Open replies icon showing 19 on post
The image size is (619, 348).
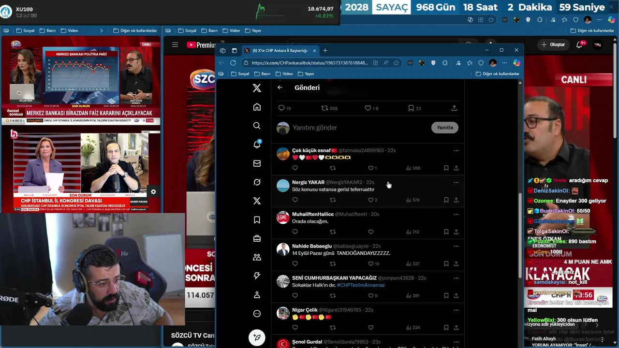tap(284, 108)
